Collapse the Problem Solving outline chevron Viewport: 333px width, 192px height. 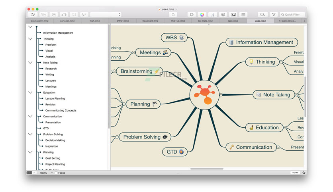(x=30, y=134)
